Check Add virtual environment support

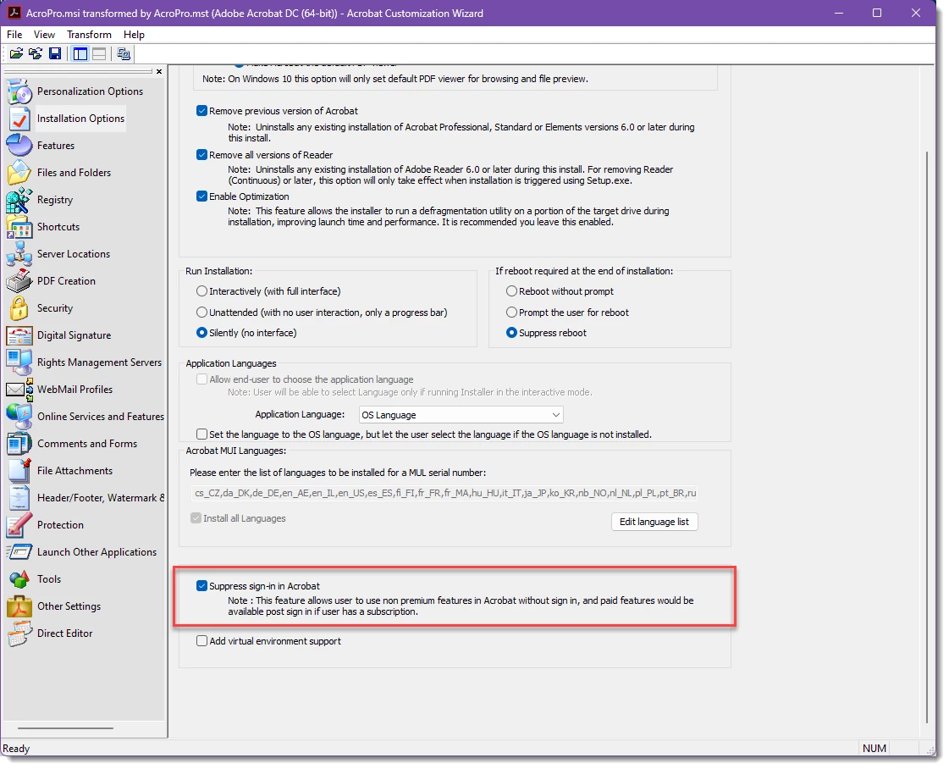pos(202,641)
